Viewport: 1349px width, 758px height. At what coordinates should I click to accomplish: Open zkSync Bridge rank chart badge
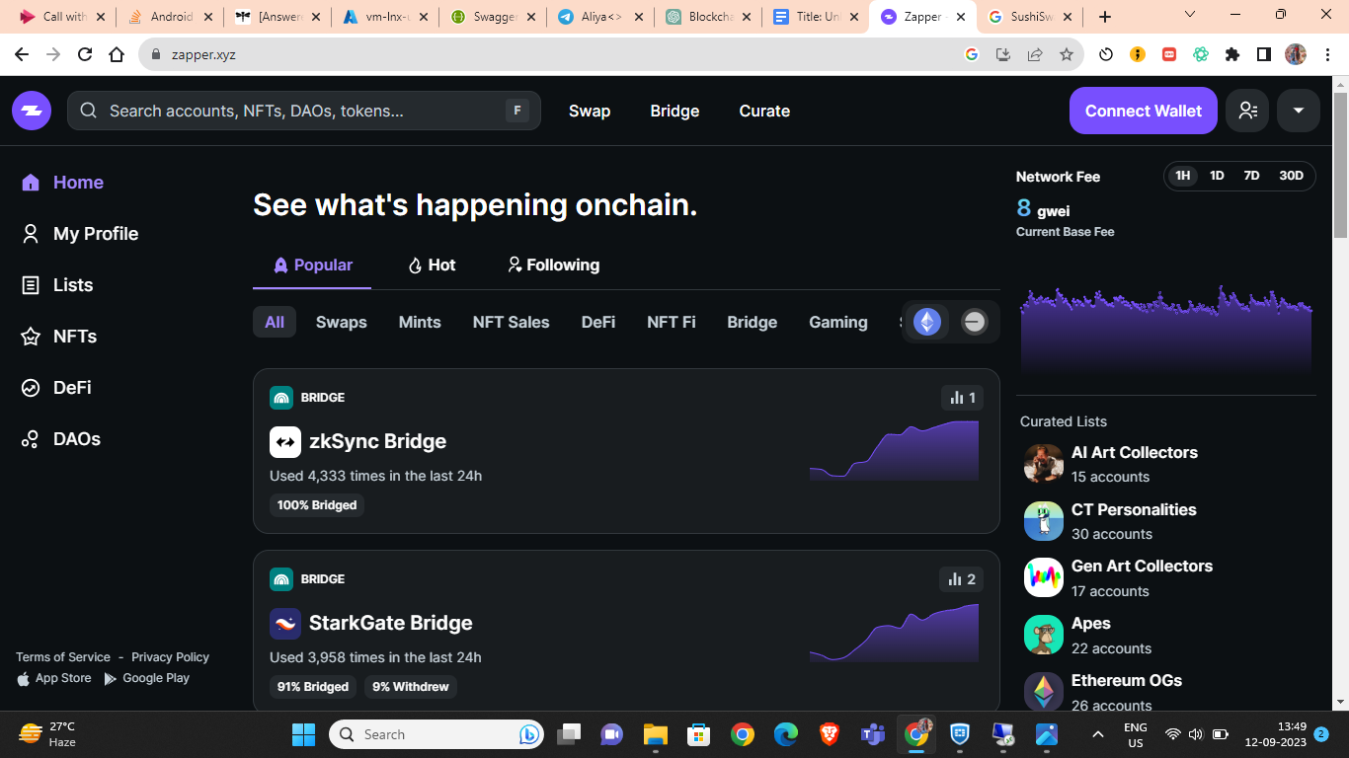(x=962, y=398)
